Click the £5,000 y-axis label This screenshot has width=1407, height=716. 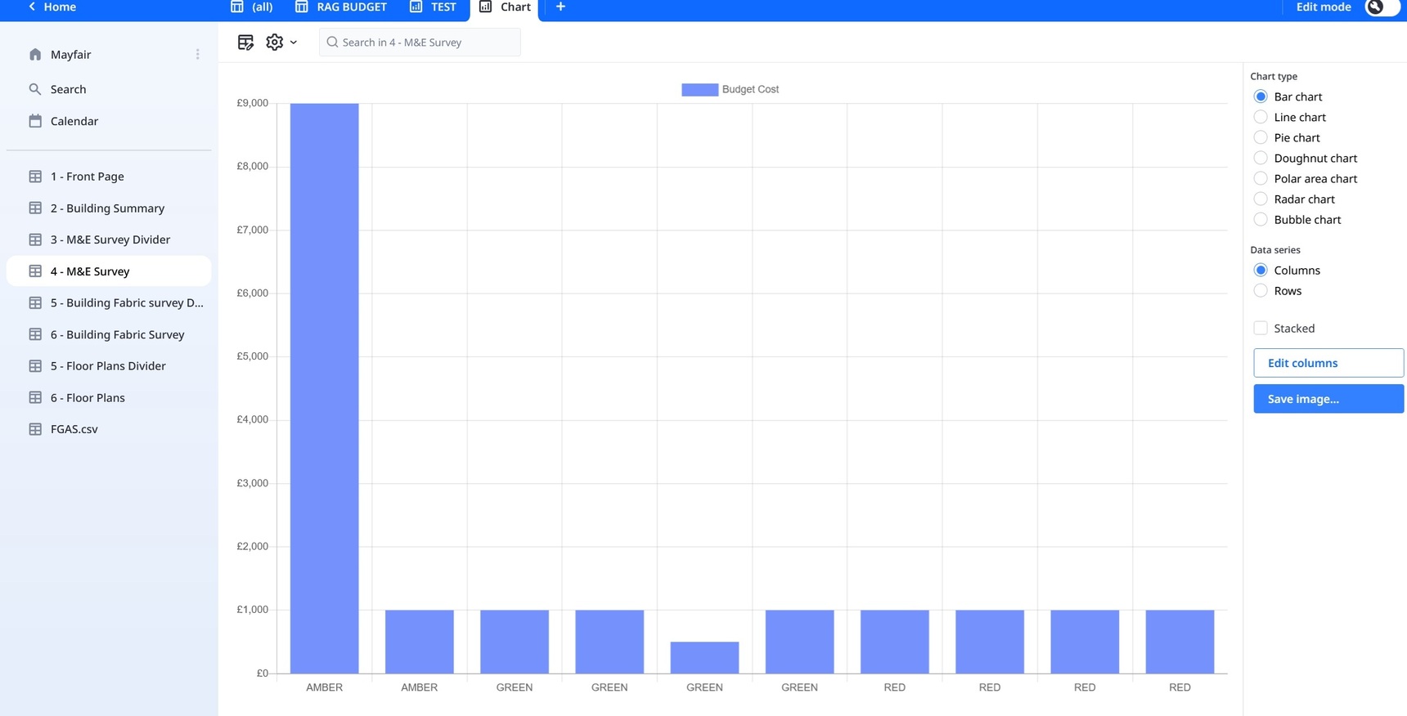pyautogui.click(x=252, y=356)
